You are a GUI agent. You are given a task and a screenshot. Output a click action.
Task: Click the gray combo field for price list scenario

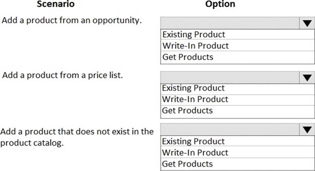tap(230, 77)
